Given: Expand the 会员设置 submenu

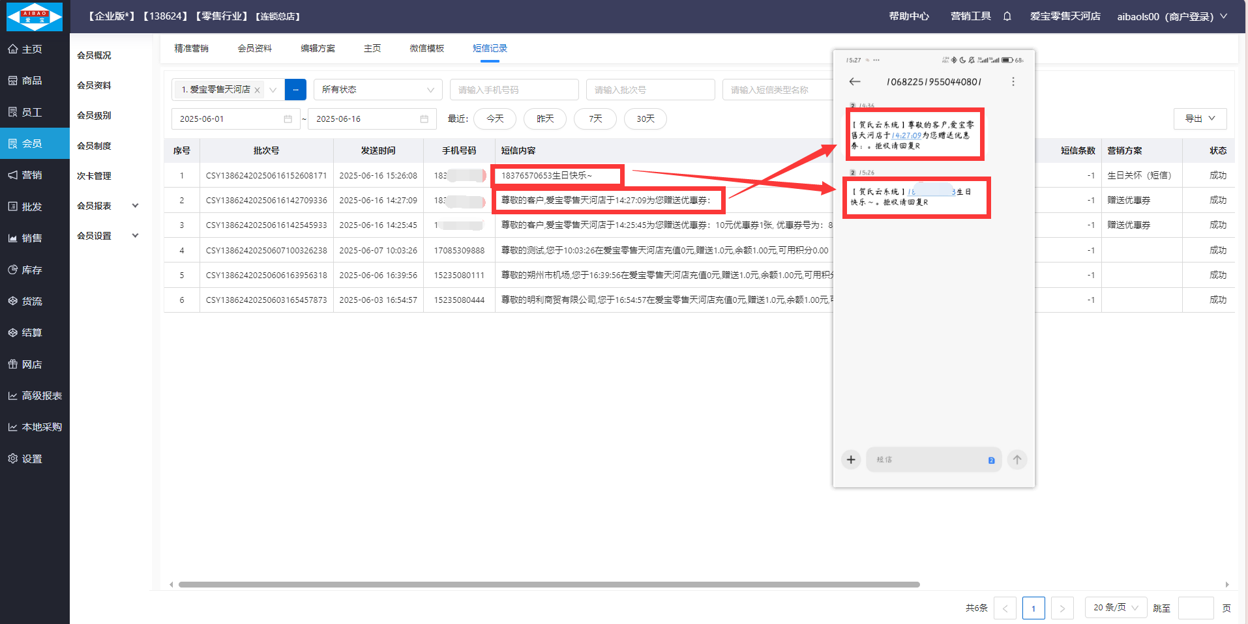Looking at the screenshot, I should [x=135, y=236].
